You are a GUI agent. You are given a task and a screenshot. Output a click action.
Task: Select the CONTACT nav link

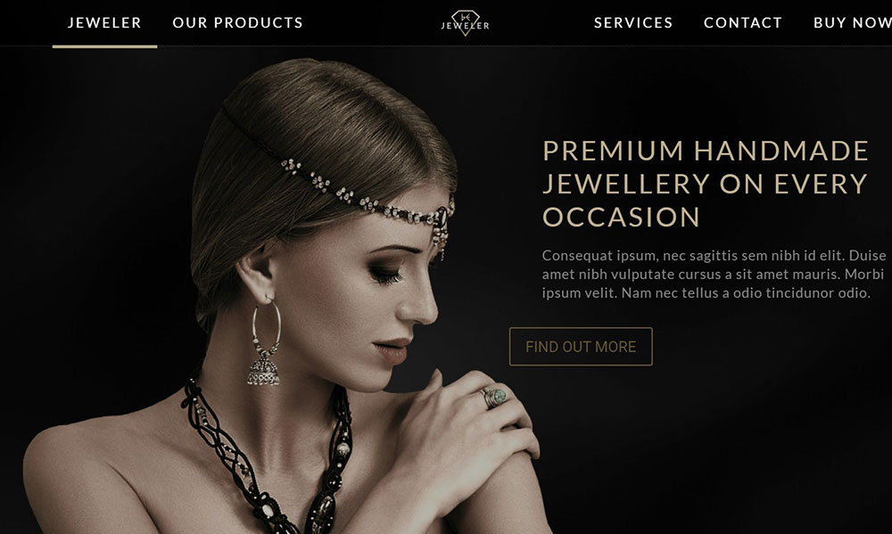pyautogui.click(x=743, y=23)
